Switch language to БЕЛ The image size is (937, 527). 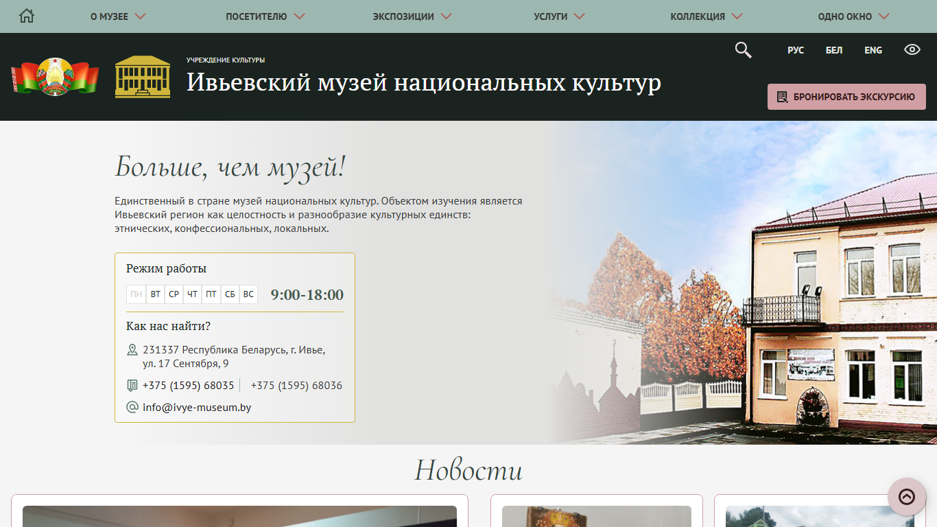click(x=834, y=50)
